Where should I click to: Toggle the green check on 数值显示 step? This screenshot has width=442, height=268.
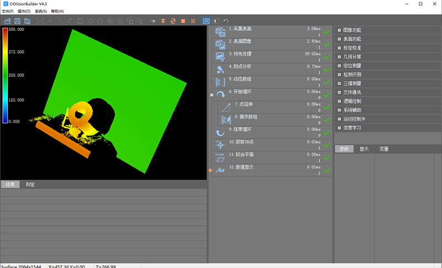click(x=327, y=170)
